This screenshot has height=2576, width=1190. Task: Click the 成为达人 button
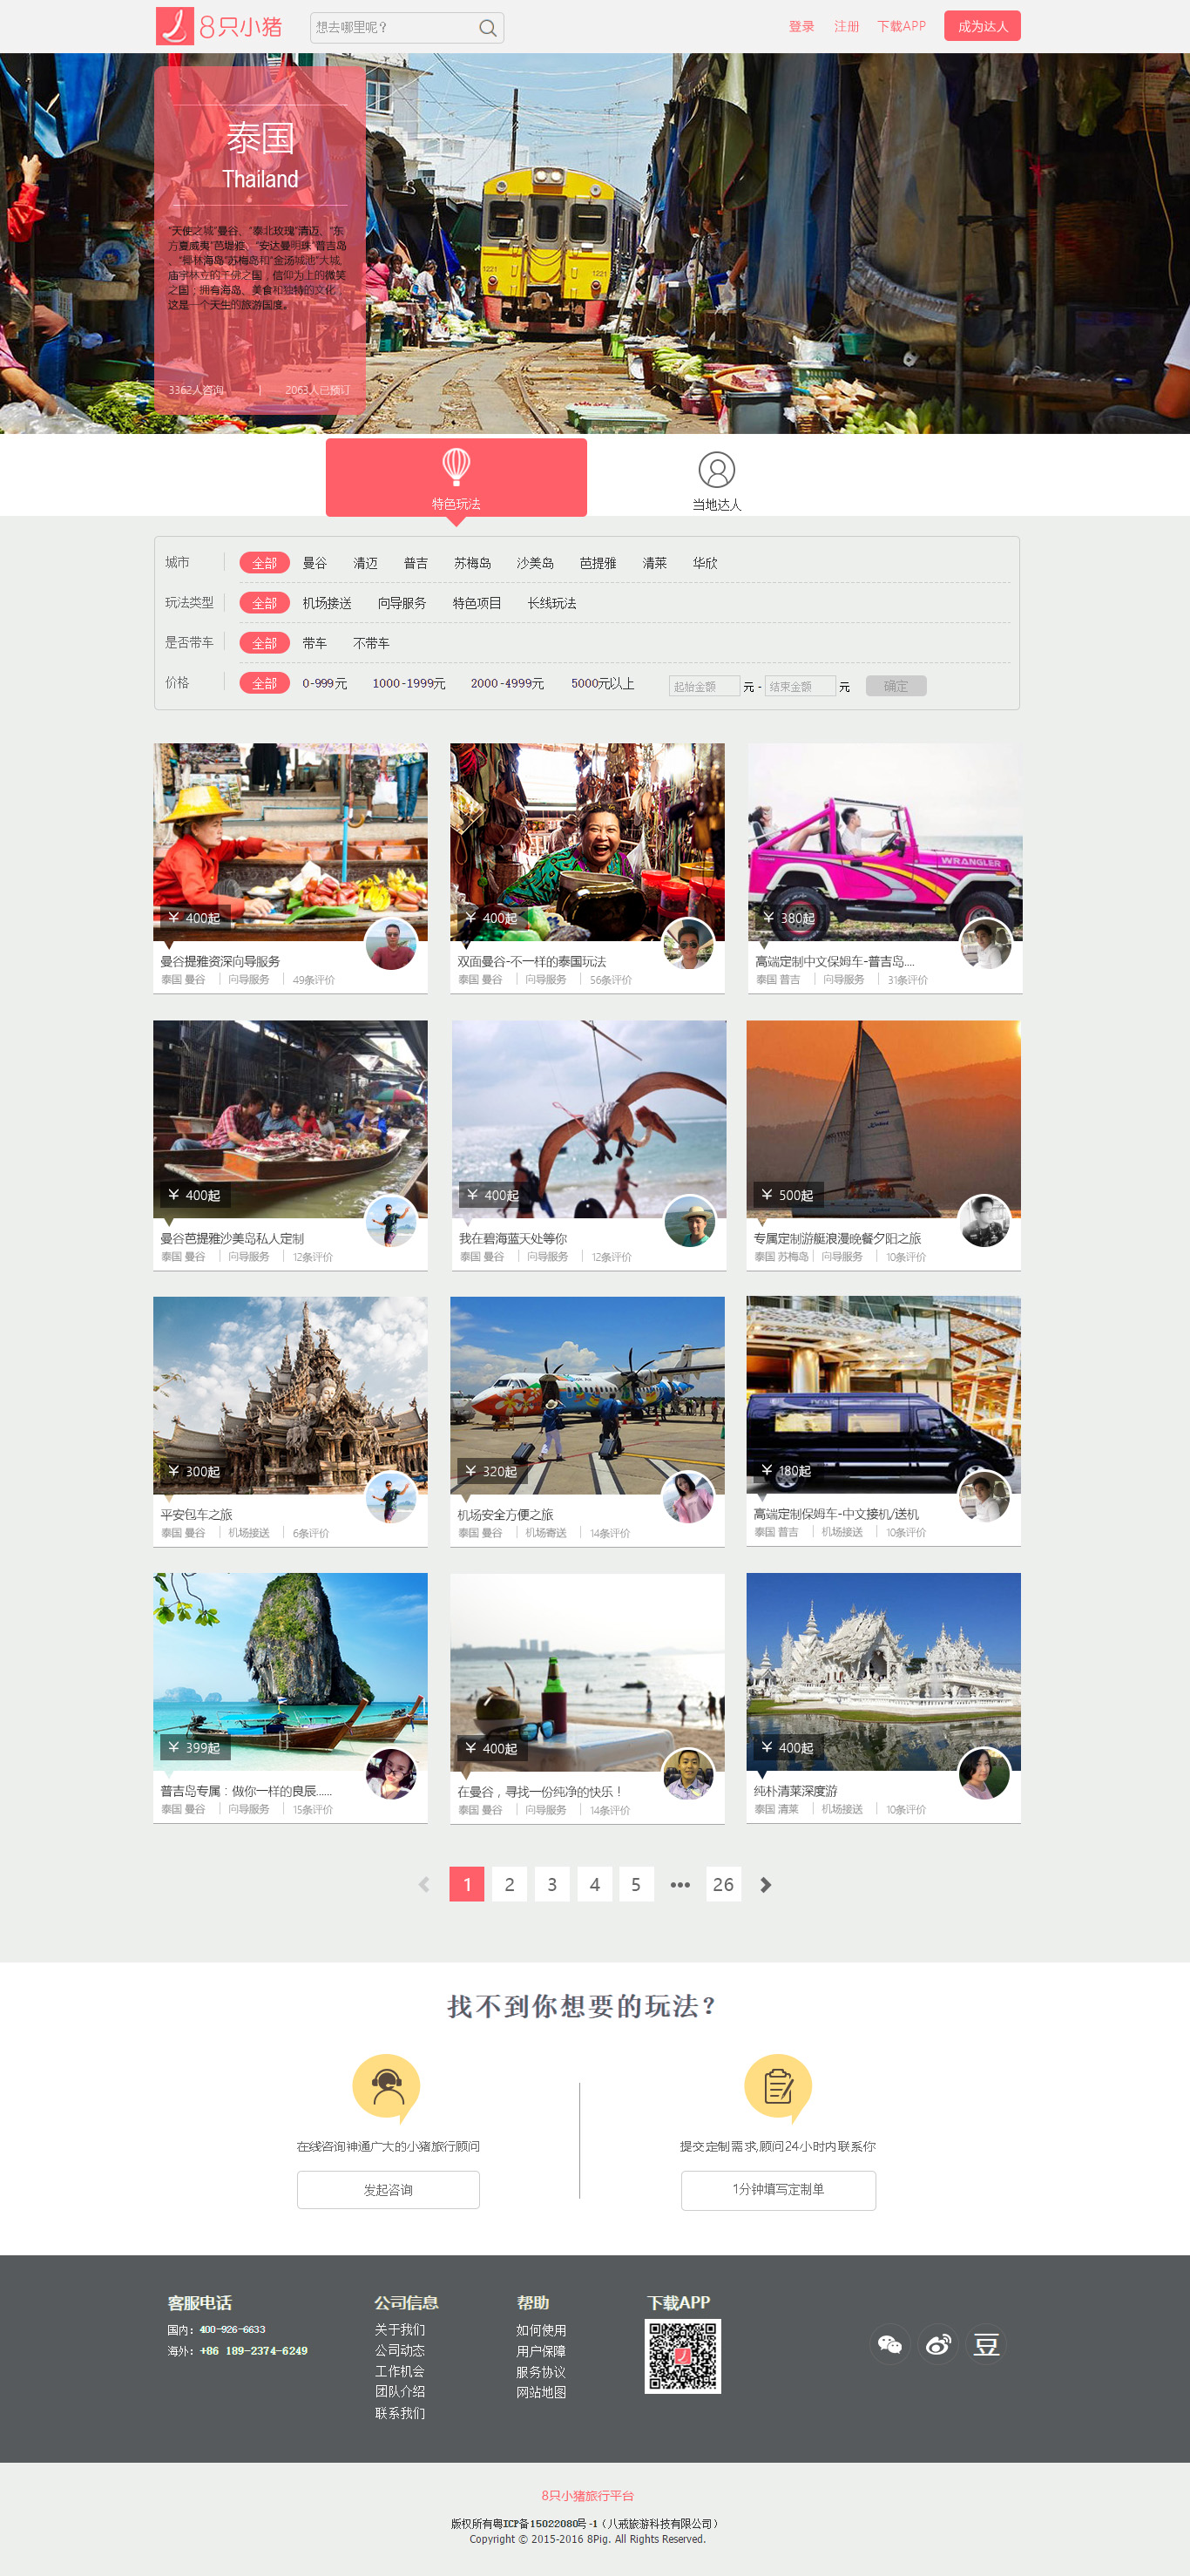pos(982,26)
